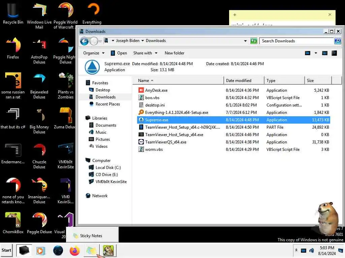Viewport: 345px width, 258px height.
Task: Expand the address bar history dropdown
Action: coord(245,41)
